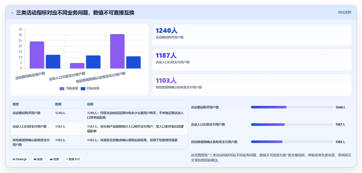Click the summary paragraph starting 这张图提炼
The image size is (362, 173).
coord(271,158)
